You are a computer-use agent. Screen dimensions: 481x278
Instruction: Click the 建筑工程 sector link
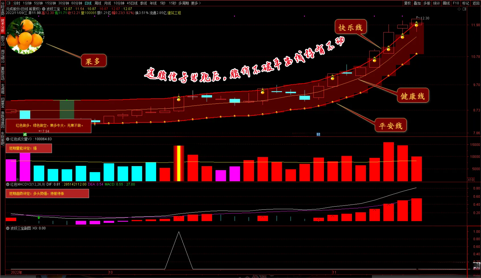(x=174, y=13)
